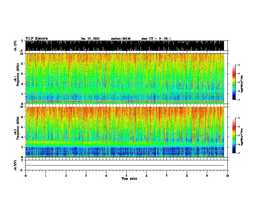Click the "8" tick on ch.2 frequency axis
The width and height of the screenshot is (256, 197).
[x=22, y=117]
